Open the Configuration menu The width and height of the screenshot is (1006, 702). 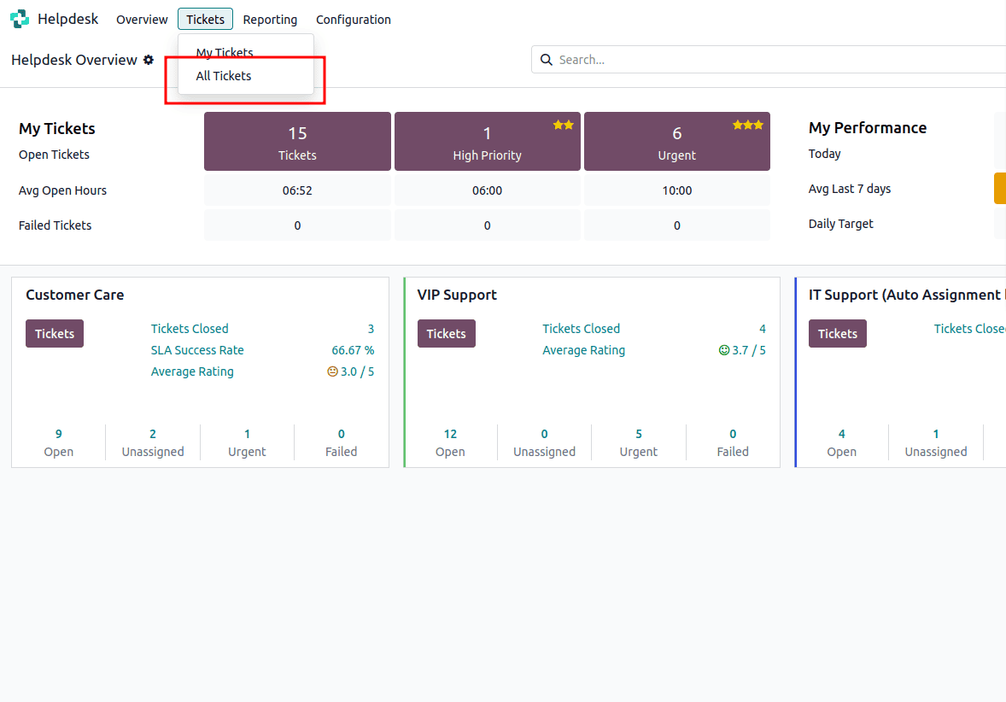354,19
